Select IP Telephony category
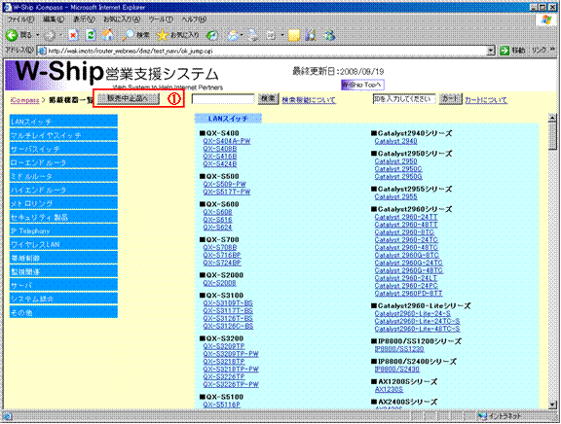The width and height of the screenshot is (561, 424). click(63, 230)
